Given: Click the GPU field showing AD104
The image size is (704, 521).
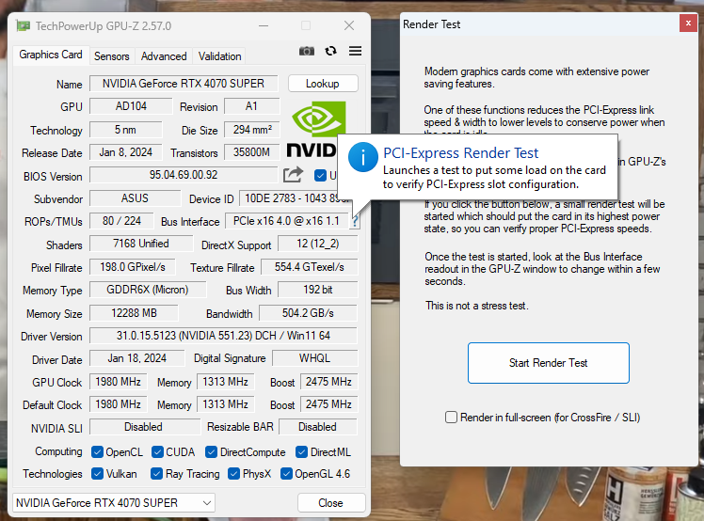Looking at the screenshot, I should [131, 106].
